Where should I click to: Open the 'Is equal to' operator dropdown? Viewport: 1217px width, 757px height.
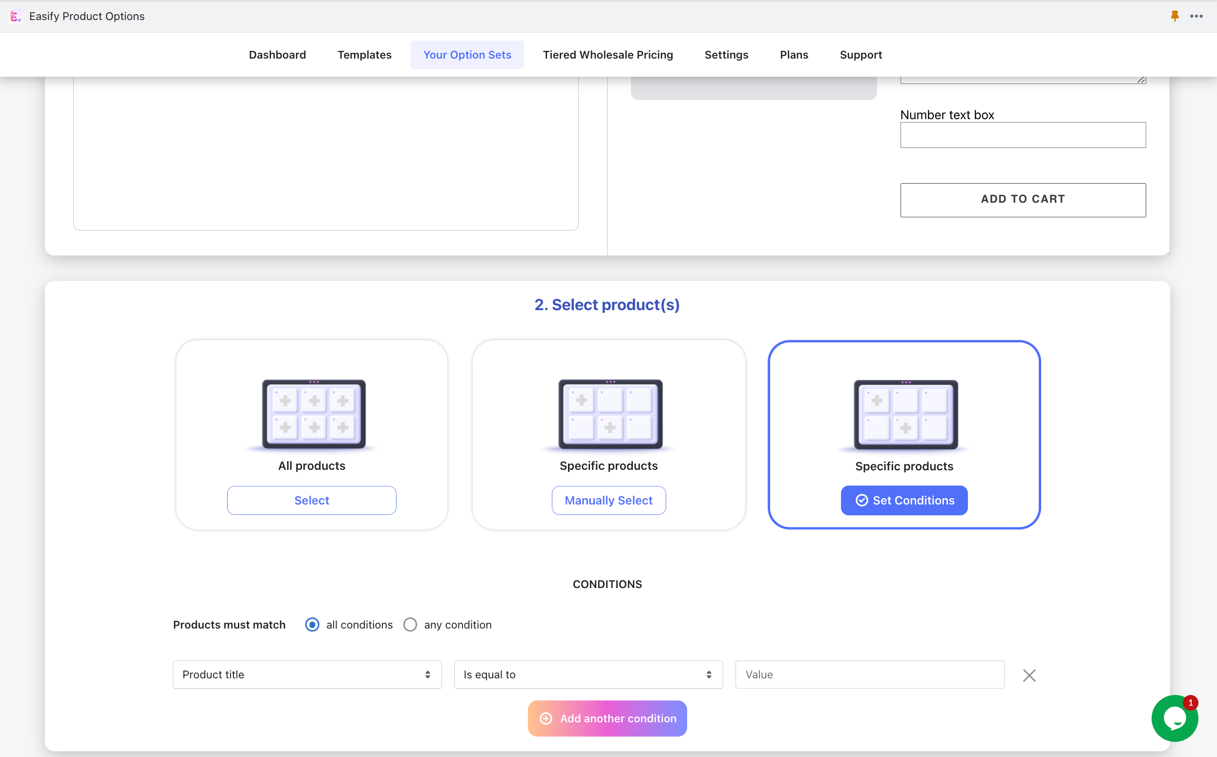click(588, 674)
